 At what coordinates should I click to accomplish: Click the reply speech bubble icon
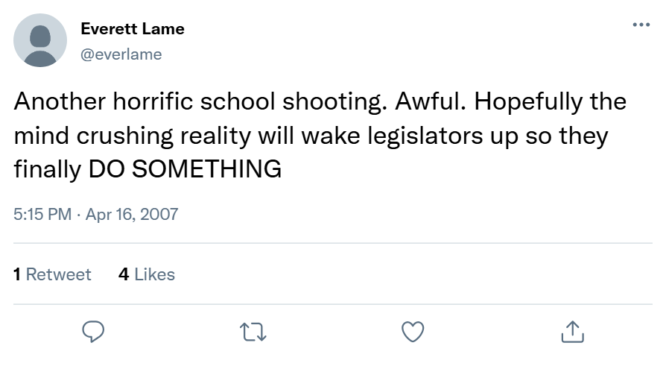pyautogui.click(x=92, y=330)
